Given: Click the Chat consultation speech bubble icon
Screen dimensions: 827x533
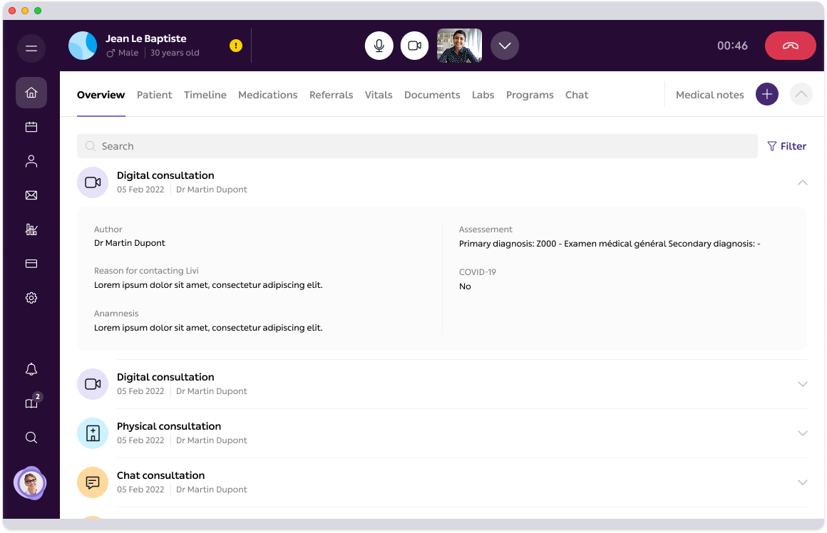Looking at the screenshot, I should (x=93, y=482).
